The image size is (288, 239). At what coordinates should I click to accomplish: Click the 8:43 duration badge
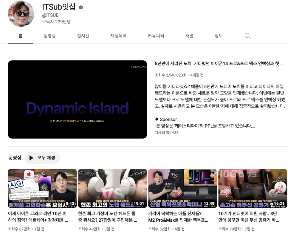(70, 203)
